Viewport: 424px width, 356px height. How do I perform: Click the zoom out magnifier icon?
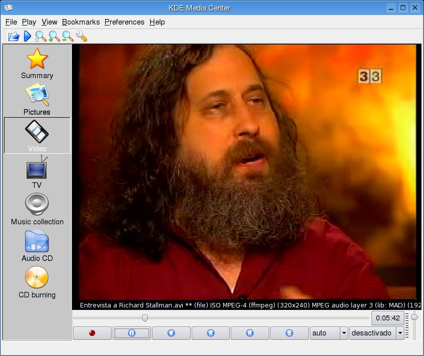(x=68, y=36)
